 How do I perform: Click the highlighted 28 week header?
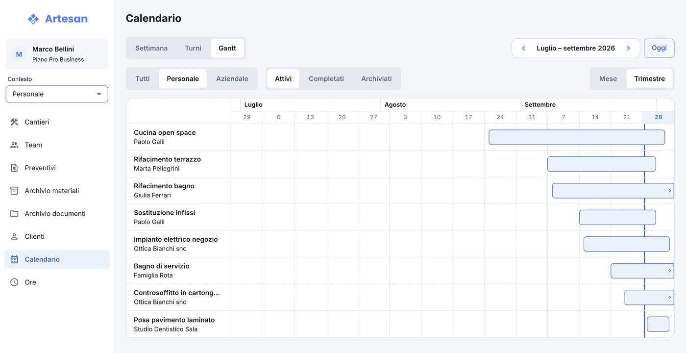(x=659, y=117)
